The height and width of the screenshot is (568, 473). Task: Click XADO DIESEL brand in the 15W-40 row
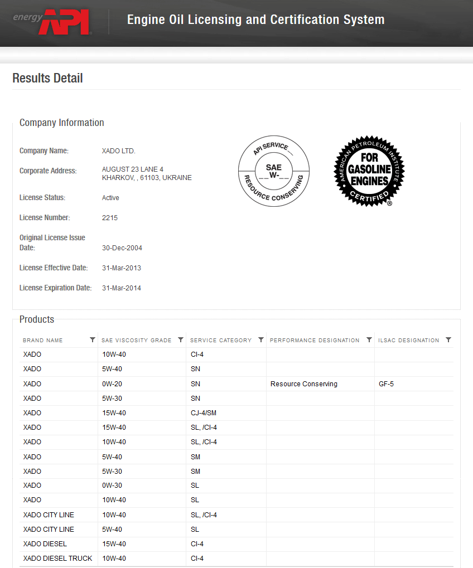(45, 544)
